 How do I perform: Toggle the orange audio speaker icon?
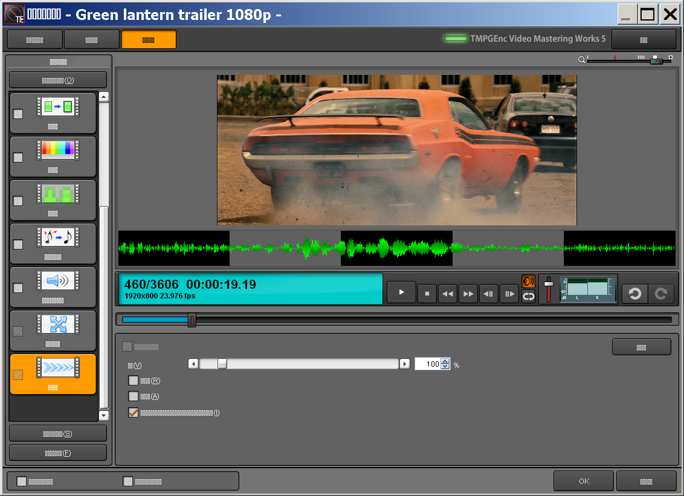[x=529, y=282]
